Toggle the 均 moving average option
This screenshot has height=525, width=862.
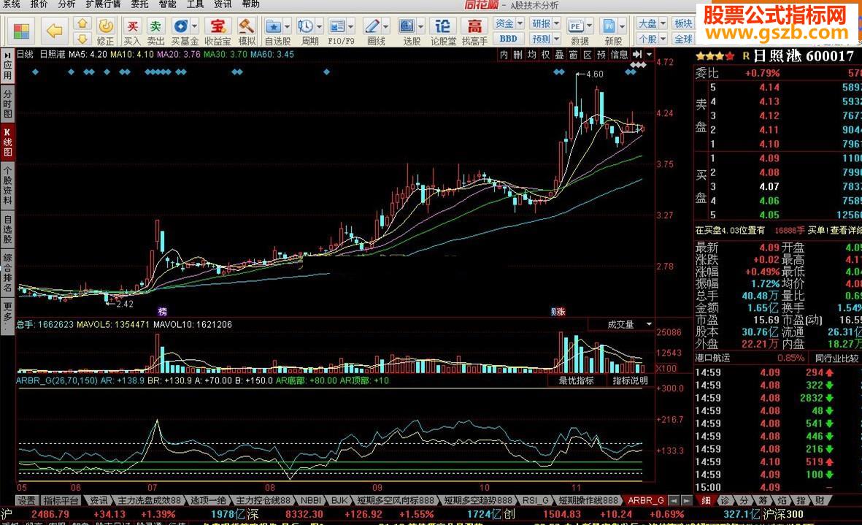pyautogui.click(x=531, y=55)
